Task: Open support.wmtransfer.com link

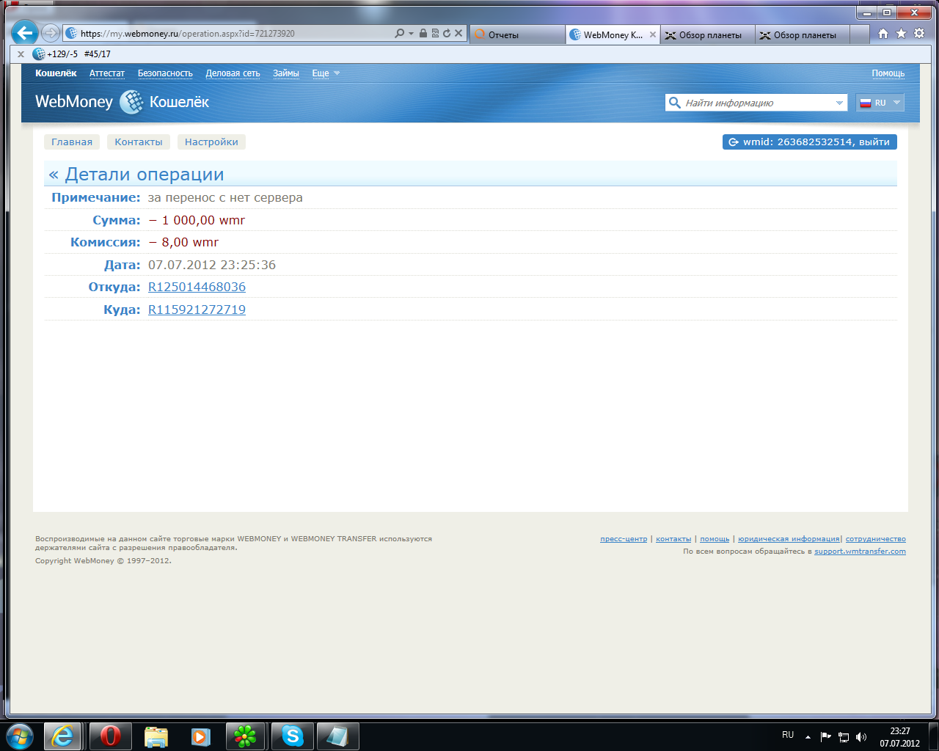Action: (x=860, y=552)
